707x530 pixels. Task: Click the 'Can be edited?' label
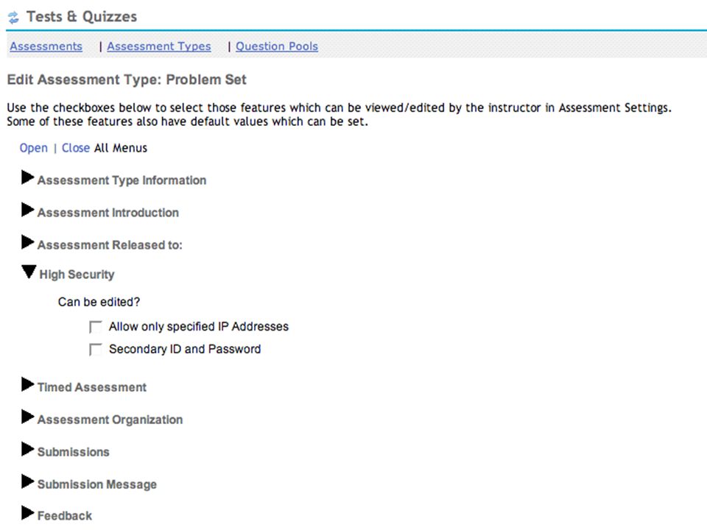point(99,302)
